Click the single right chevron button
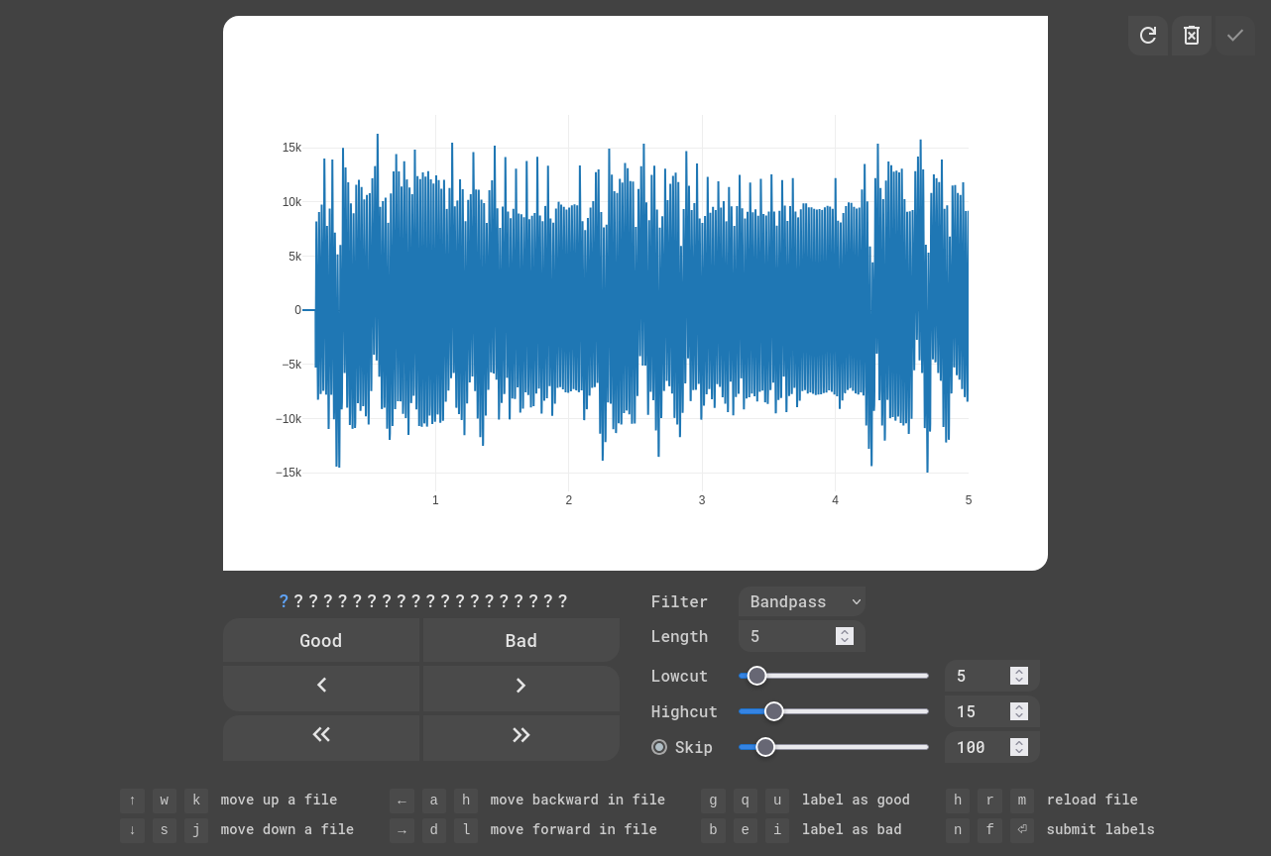 521,686
